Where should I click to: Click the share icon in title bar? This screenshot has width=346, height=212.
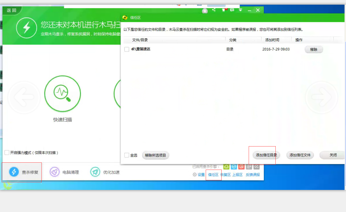tap(214, 10)
